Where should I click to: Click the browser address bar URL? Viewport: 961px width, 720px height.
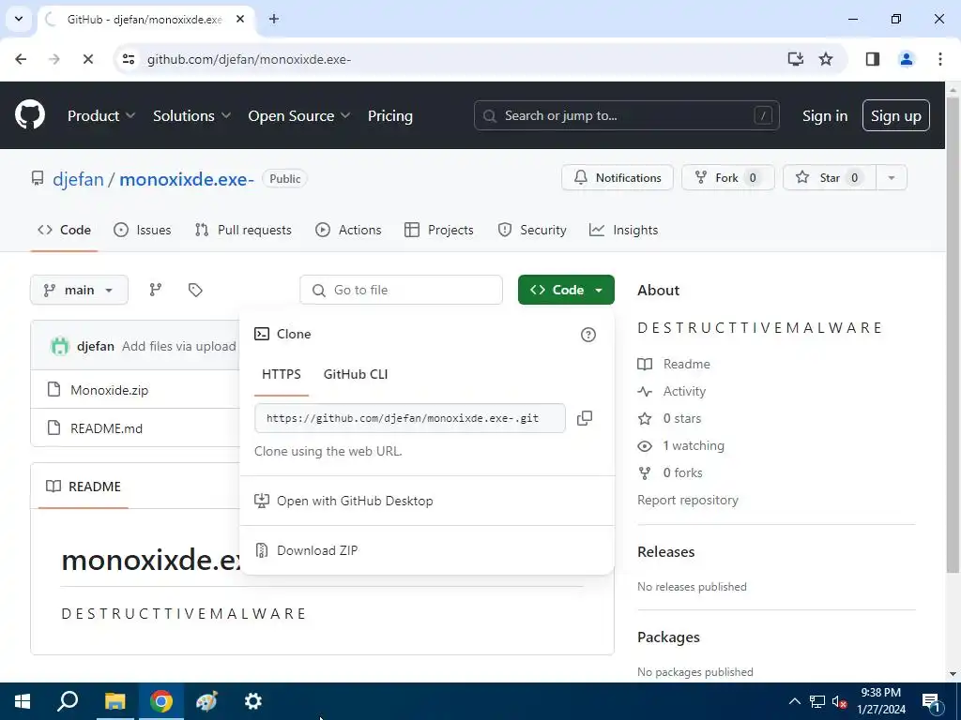[249, 59]
